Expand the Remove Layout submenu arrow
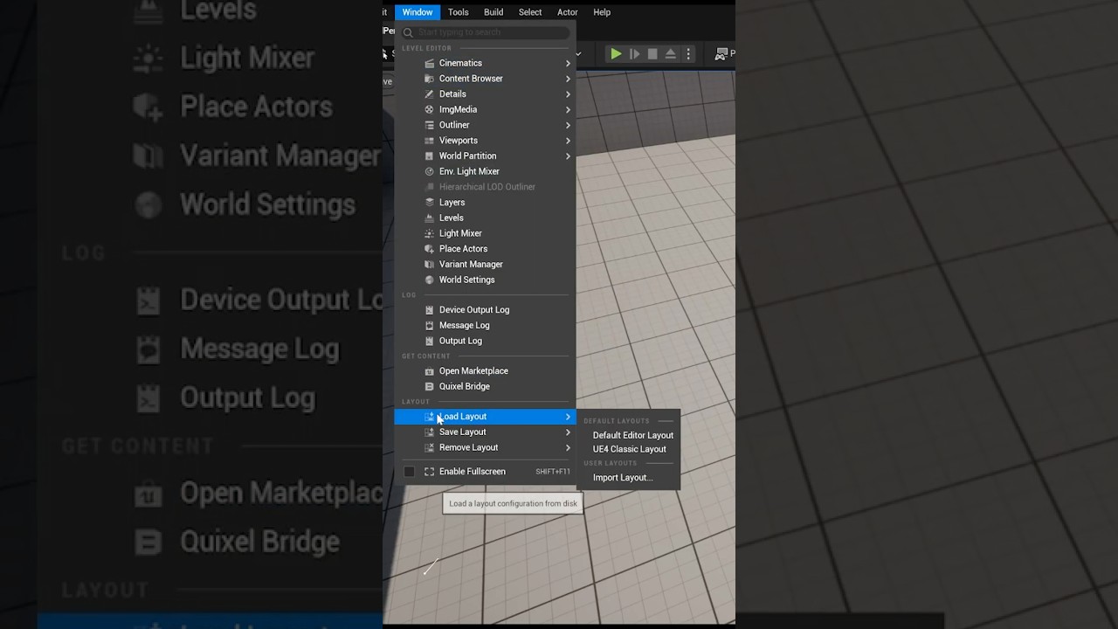Image resolution: width=1118 pixels, height=629 pixels. point(568,447)
